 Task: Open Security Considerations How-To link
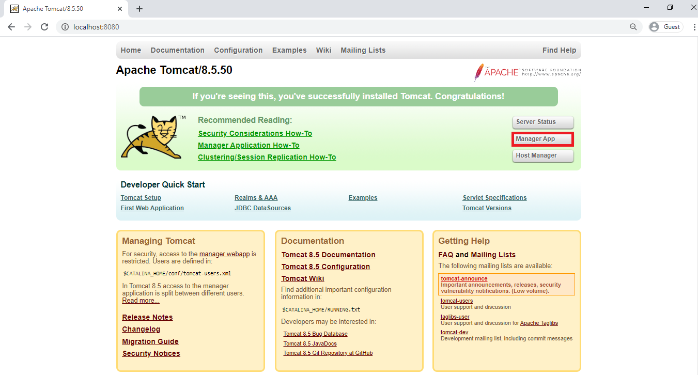click(255, 133)
